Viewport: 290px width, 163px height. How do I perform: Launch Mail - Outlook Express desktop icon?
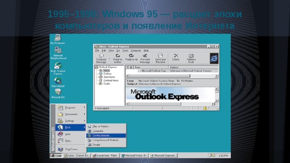pyautogui.click(x=58, y=68)
